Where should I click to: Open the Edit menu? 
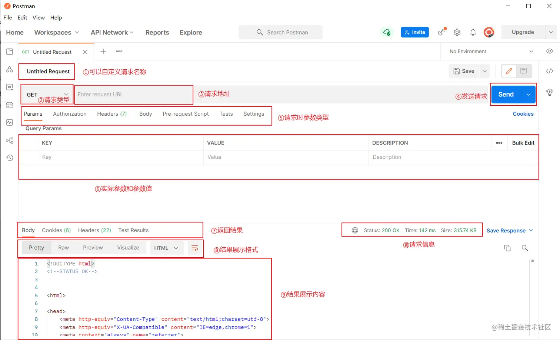click(22, 17)
